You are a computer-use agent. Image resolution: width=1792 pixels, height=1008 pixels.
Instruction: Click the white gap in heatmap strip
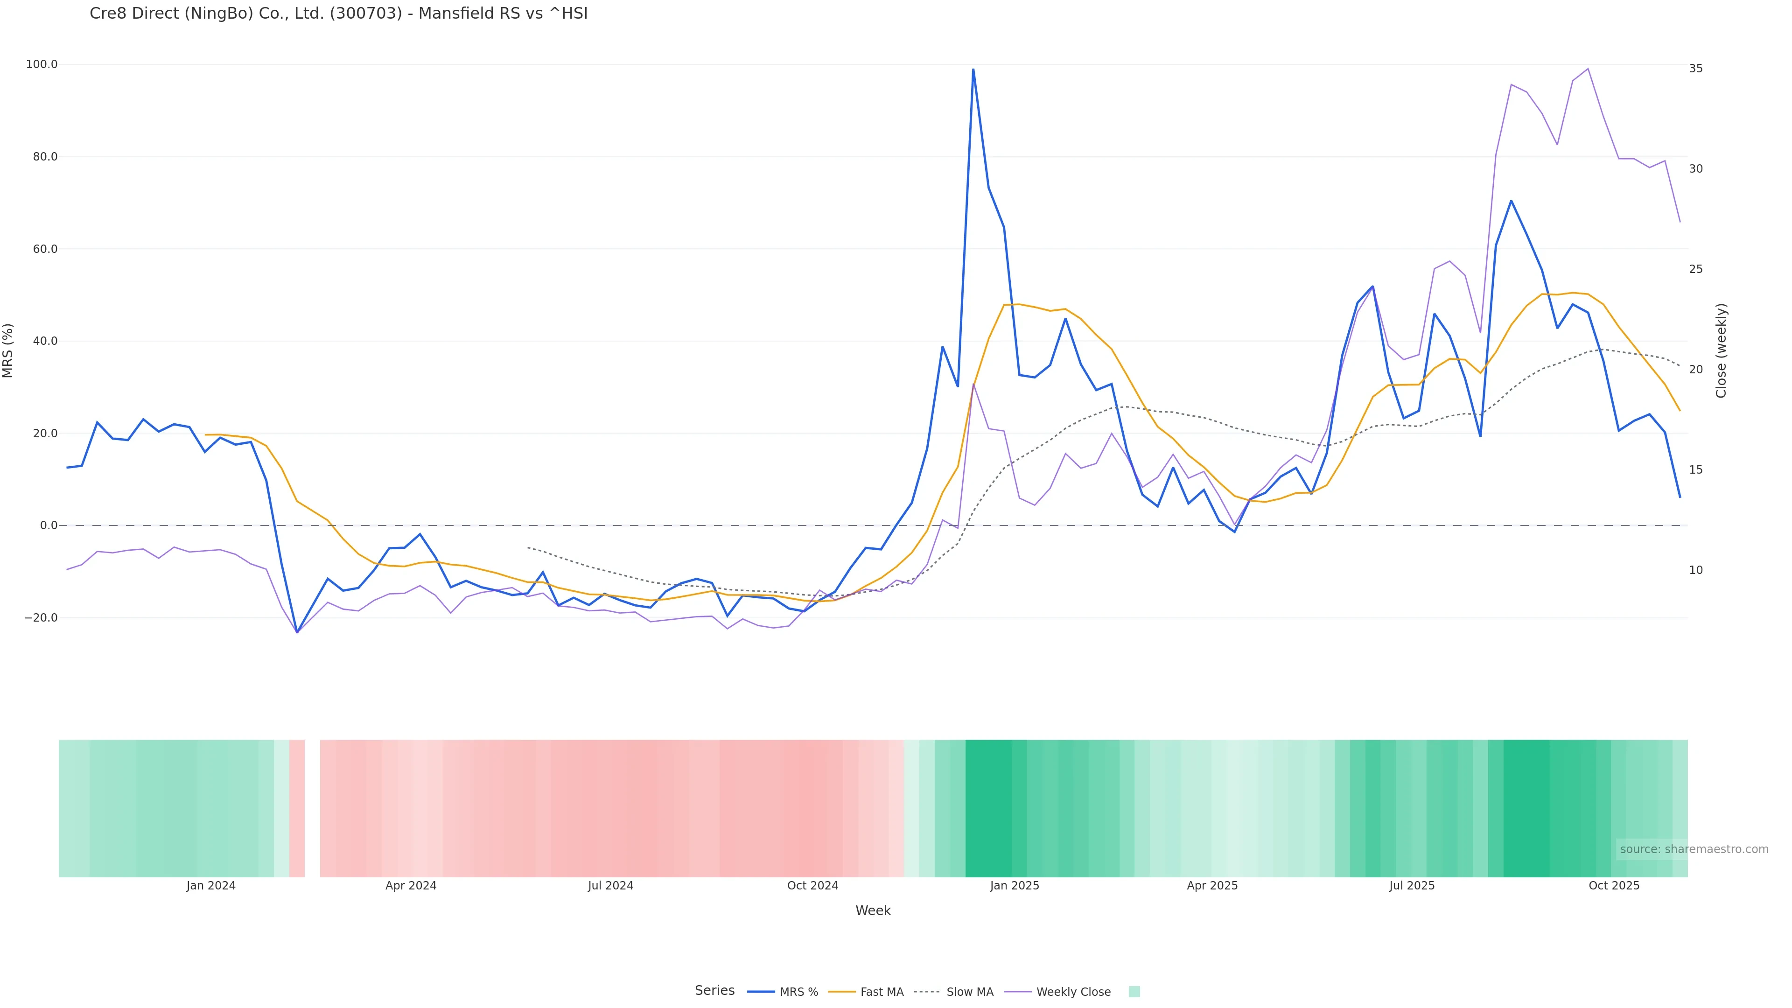click(312, 808)
